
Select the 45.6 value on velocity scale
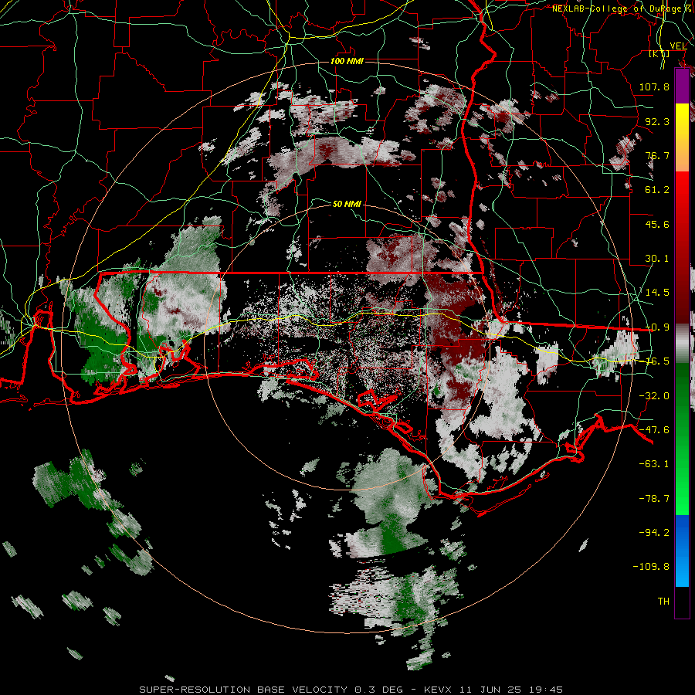tap(657, 224)
